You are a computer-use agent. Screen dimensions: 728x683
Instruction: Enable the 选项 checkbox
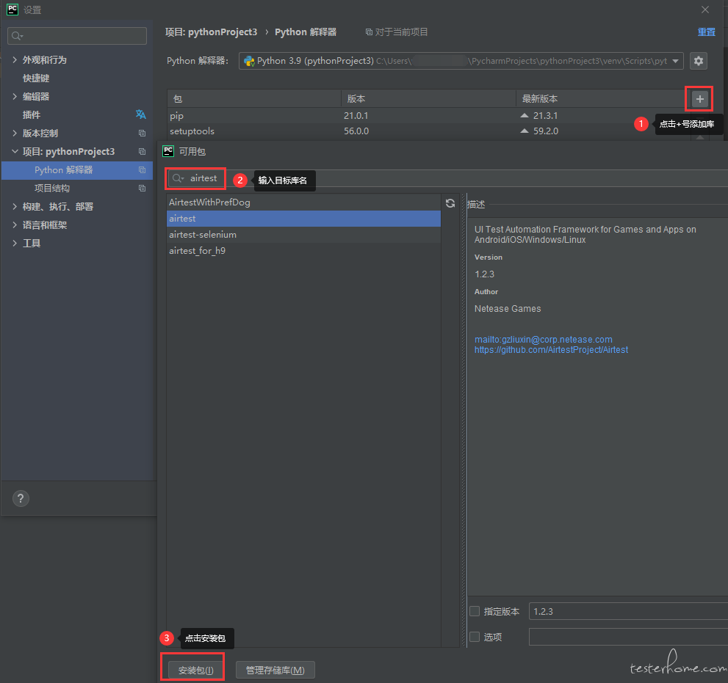(x=475, y=637)
